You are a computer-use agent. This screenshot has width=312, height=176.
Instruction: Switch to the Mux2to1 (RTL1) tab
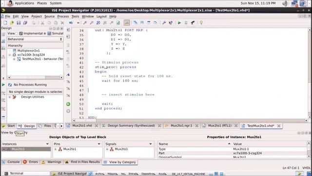coord(220,126)
